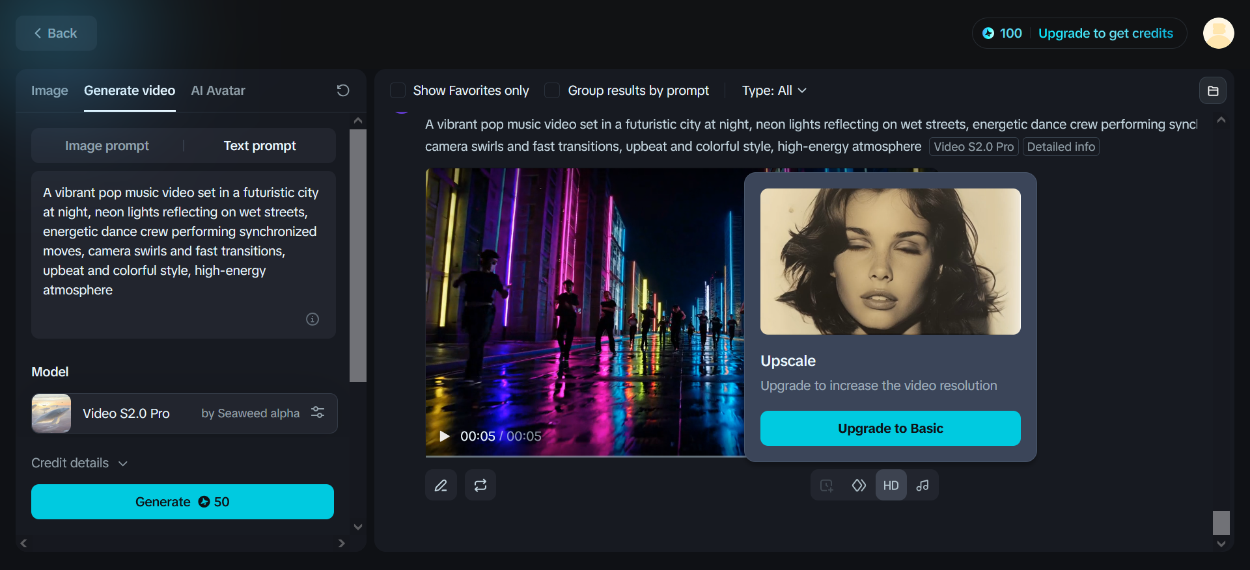
Task: Click the left panel scroll down arrow
Action: tap(358, 527)
